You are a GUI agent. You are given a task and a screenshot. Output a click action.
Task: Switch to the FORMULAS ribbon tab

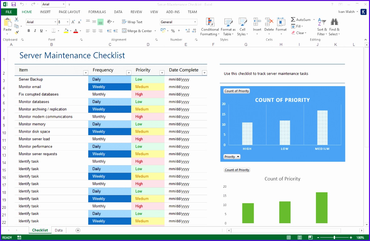[97, 12]
